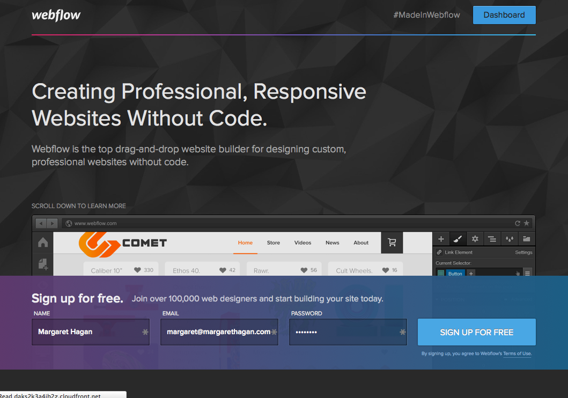Click the Link Element label

[459, 252]
